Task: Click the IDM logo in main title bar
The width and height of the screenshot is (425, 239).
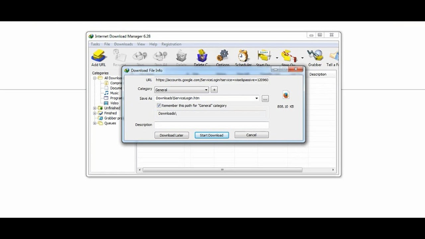Action: [91, 36]
